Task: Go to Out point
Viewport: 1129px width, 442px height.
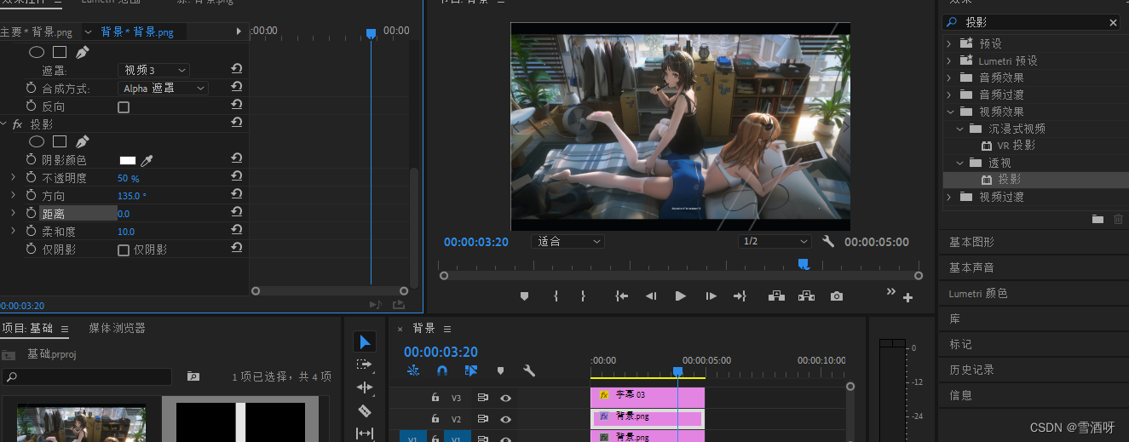Action: [740, 296]
